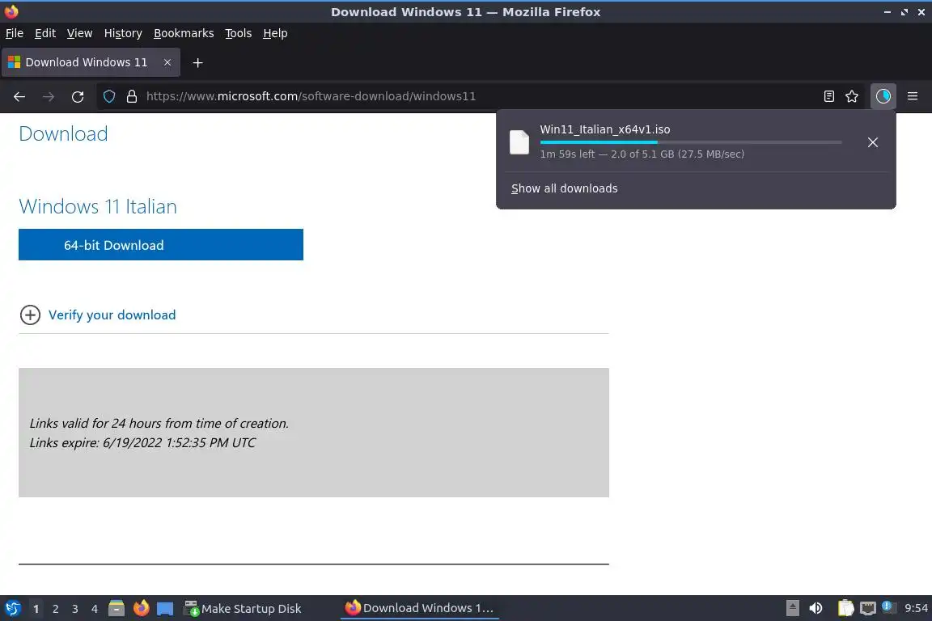
Task: Switch to virtual desktop 4
Action: click(x=95, y=609)
